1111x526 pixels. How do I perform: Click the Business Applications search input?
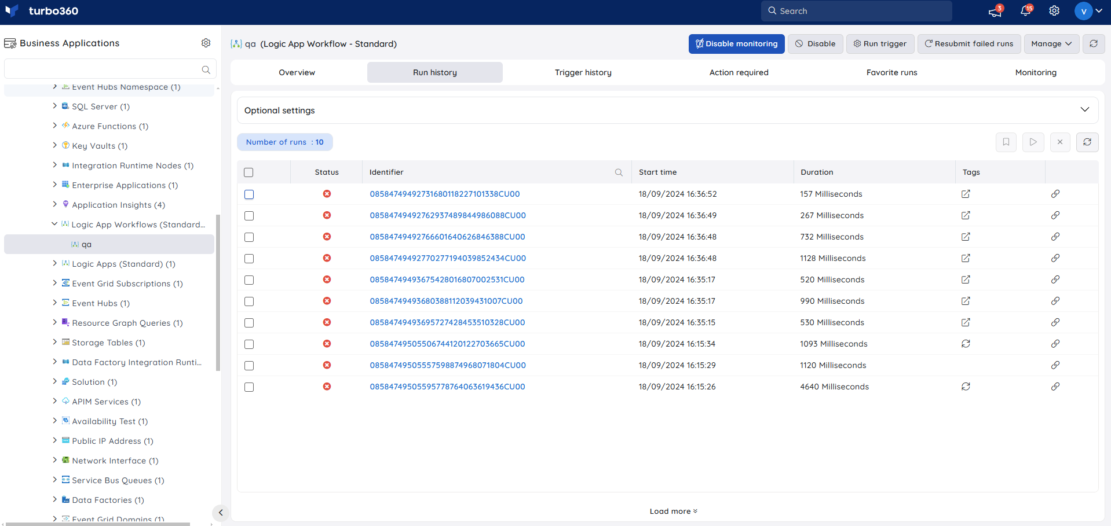tap(110, 69)
